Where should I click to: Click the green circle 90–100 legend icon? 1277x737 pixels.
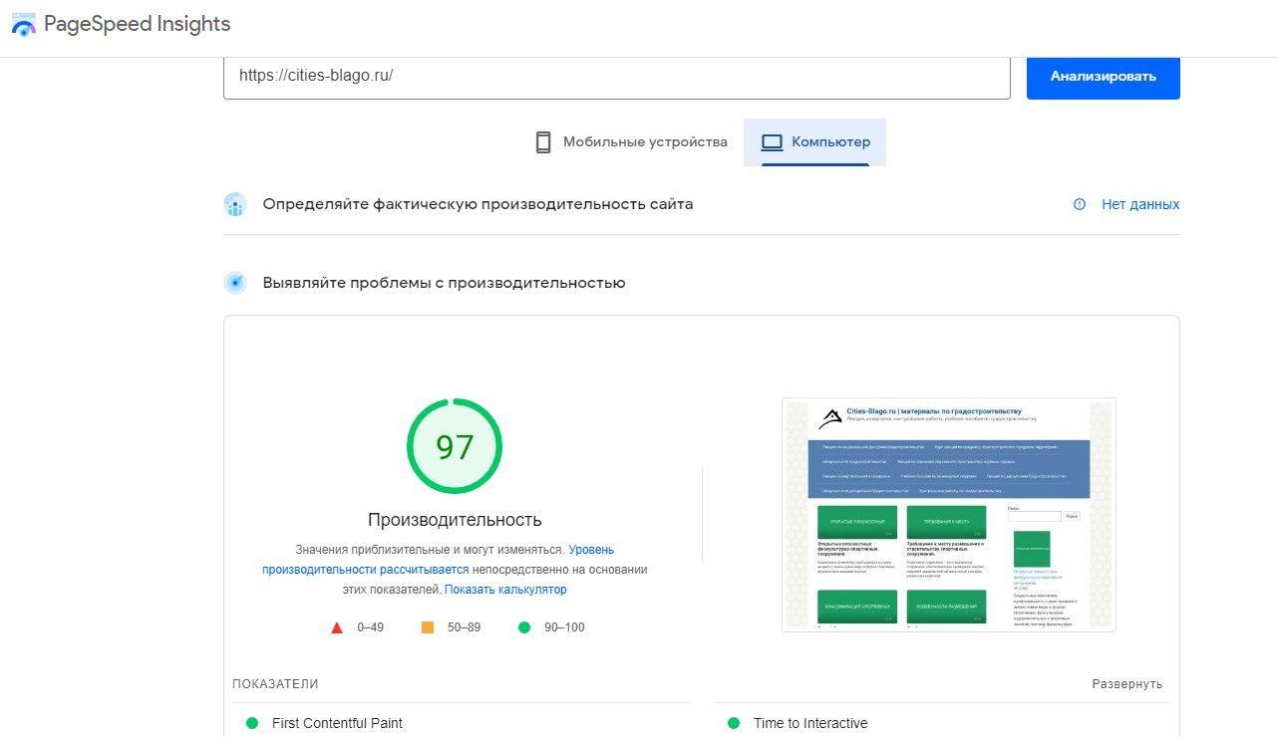pyautogui.click(x=524, y=627)
